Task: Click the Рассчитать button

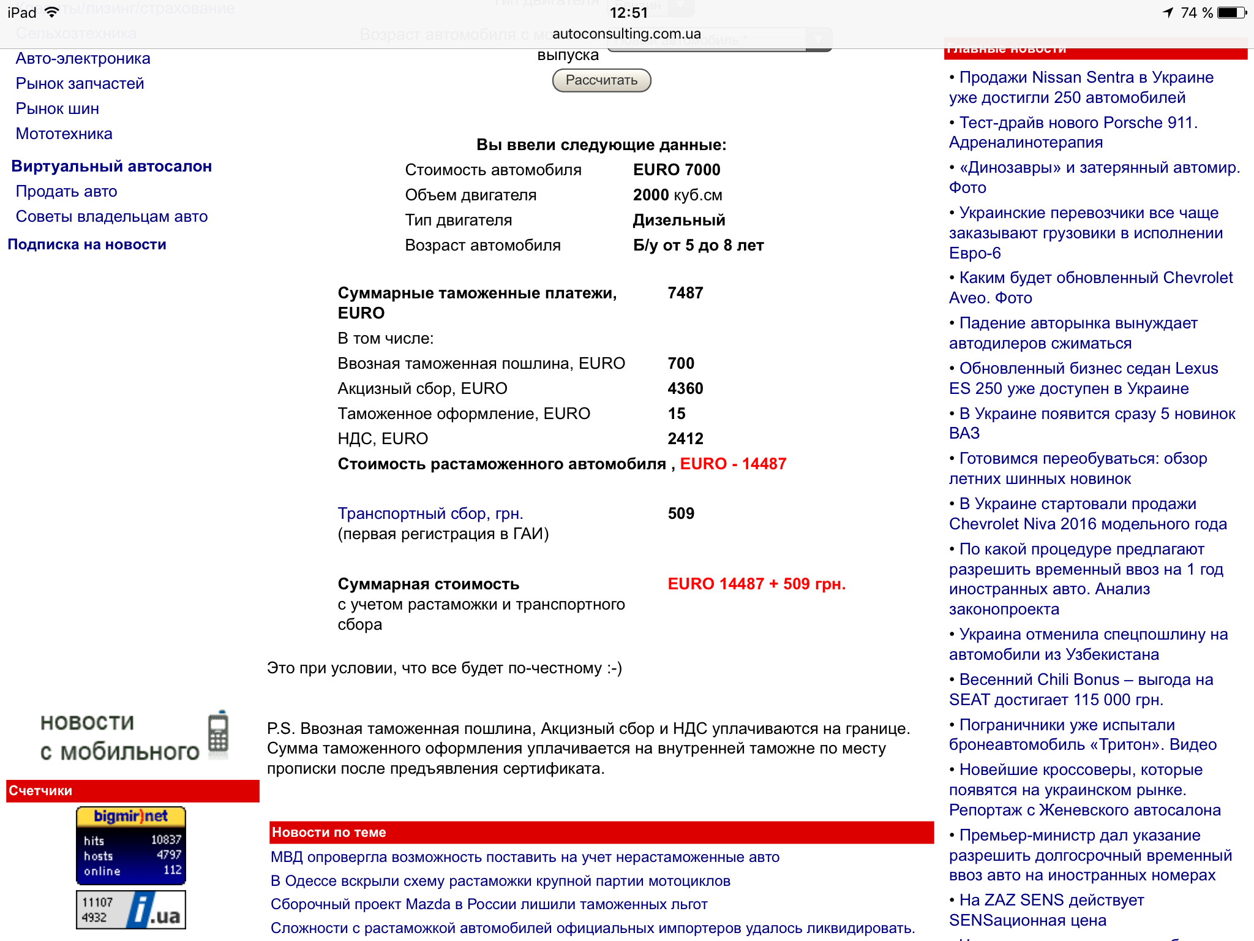Action: coord(601,80)
